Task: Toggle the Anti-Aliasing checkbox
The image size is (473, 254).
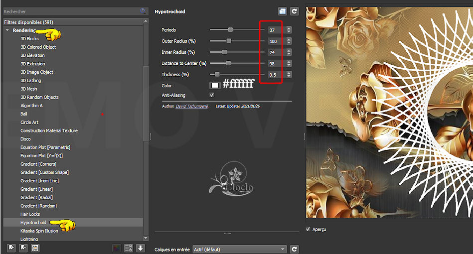Action: [x=212, y=95]
